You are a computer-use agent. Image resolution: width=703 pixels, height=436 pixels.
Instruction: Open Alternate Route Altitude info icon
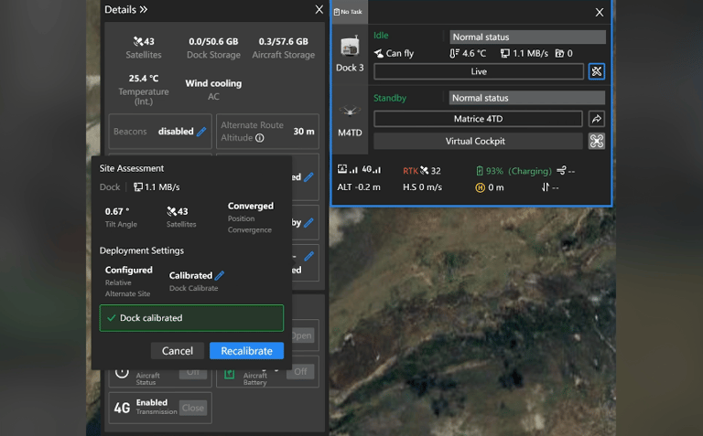pos(260,138)
